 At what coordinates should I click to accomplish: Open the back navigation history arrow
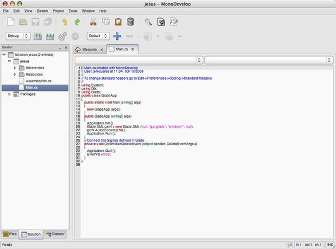[x=158, y=36]
